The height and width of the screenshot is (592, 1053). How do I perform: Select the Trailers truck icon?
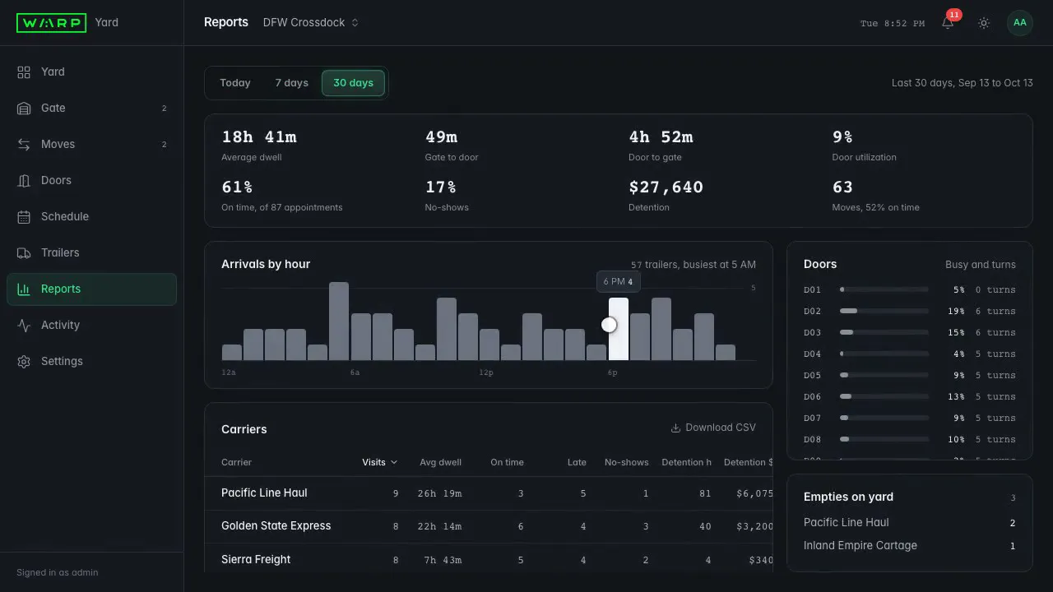click(x=24, y=253)
